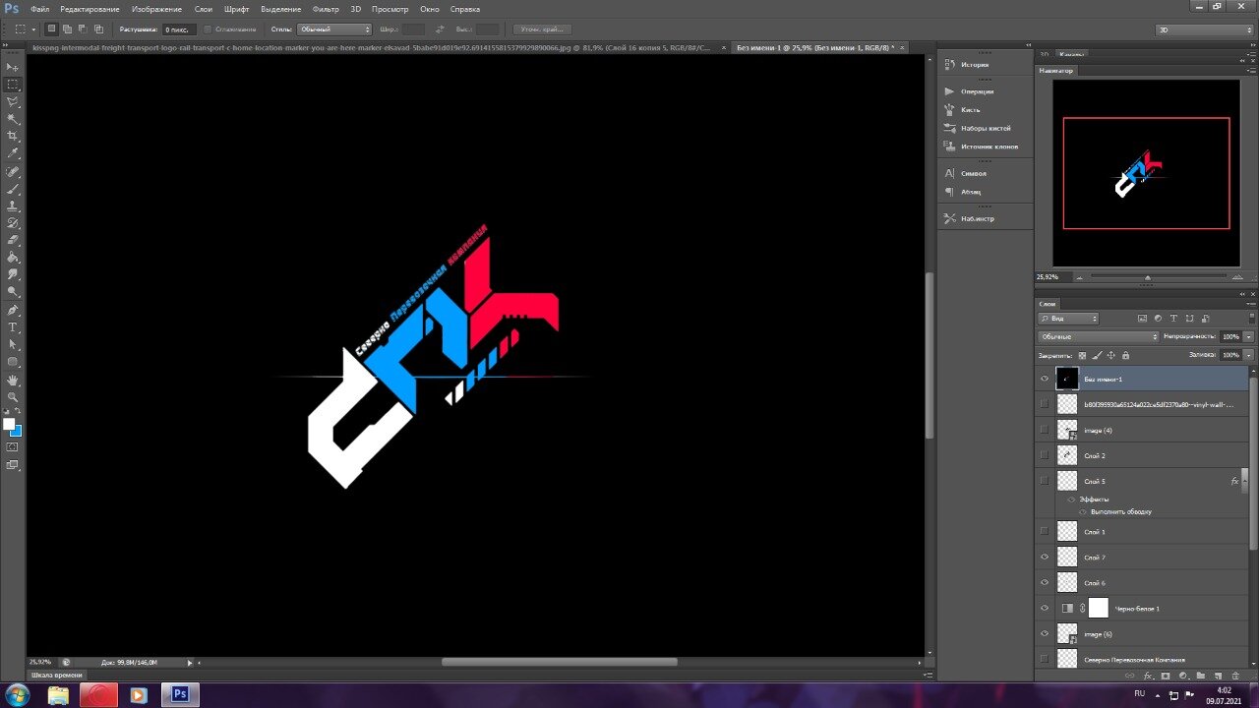The image size is (1259, 708).
Task: Click the foreground color swatch
Action: [x=9, y=424]
